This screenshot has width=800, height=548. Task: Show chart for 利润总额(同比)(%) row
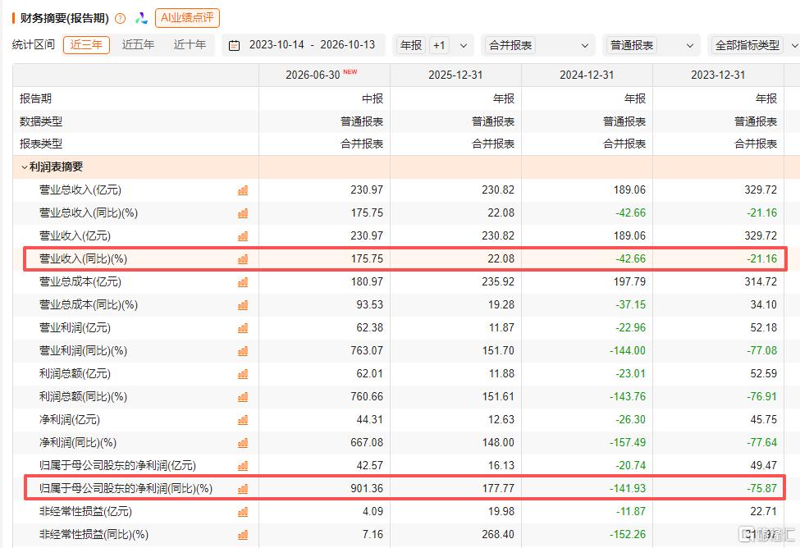[243, 397]
